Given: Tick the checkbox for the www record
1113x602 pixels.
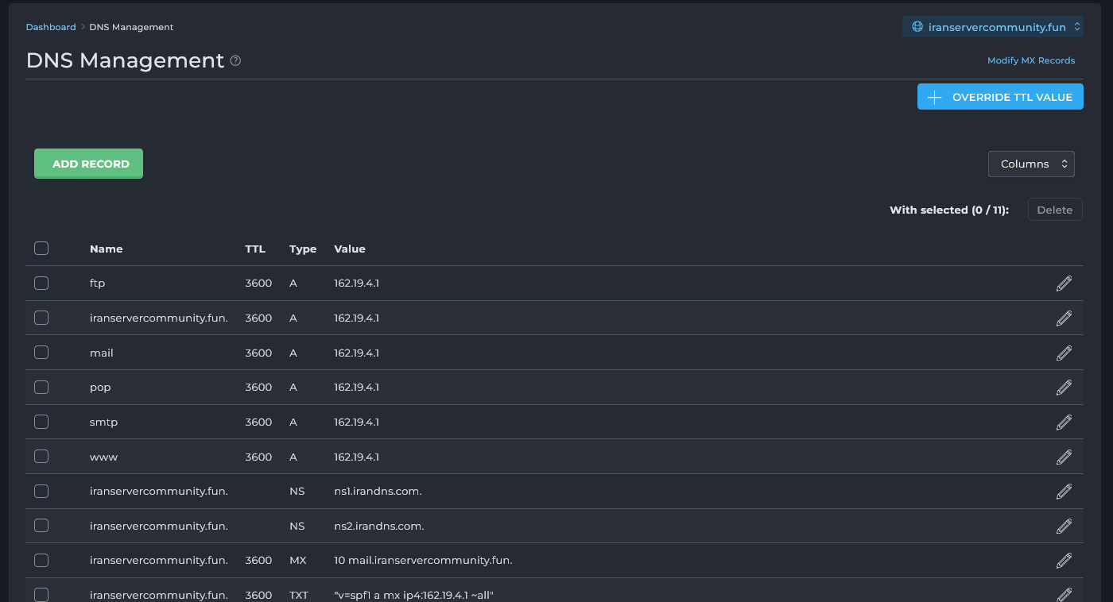Looking at the screenshot, I should [x=41, y=457].
